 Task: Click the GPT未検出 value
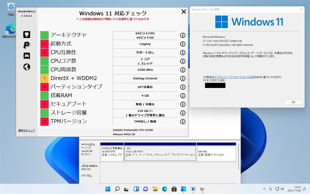tap(145, 87)
